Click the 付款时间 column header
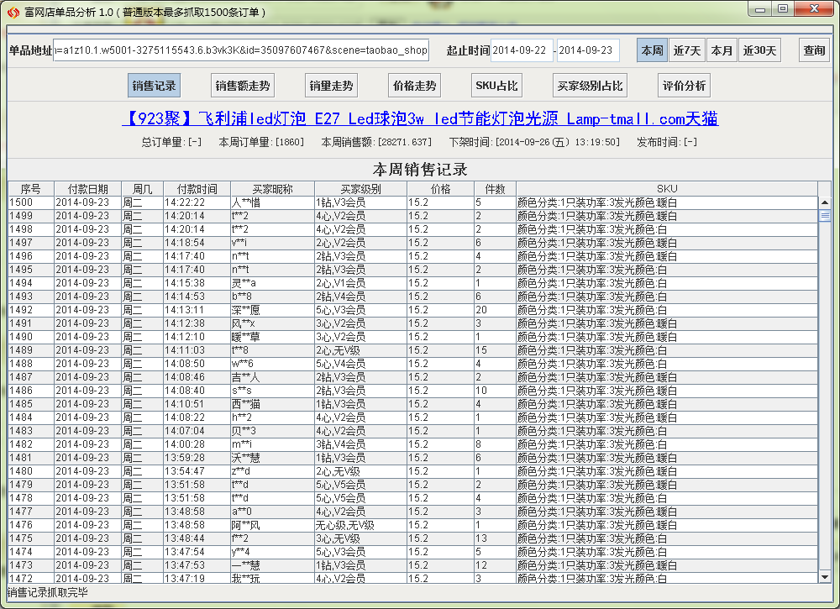The width and height of the screenshot is (840, 609). pyautogui.click(x=197, y=188)
